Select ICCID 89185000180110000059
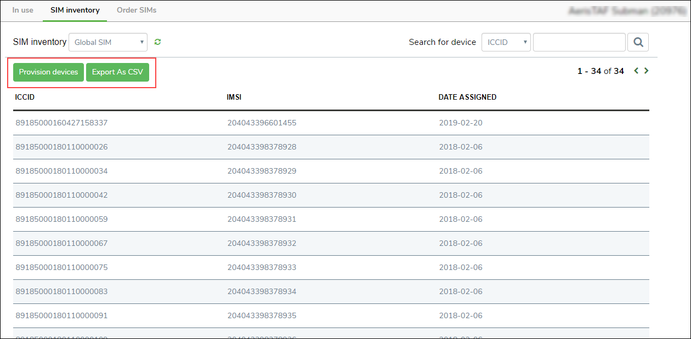Viewport: 691px width, 339px height. pos(62,220)
